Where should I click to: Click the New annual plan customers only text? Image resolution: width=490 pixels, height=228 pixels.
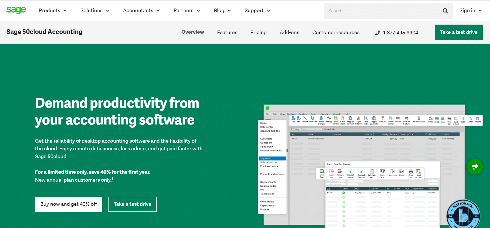click(74, 180)
